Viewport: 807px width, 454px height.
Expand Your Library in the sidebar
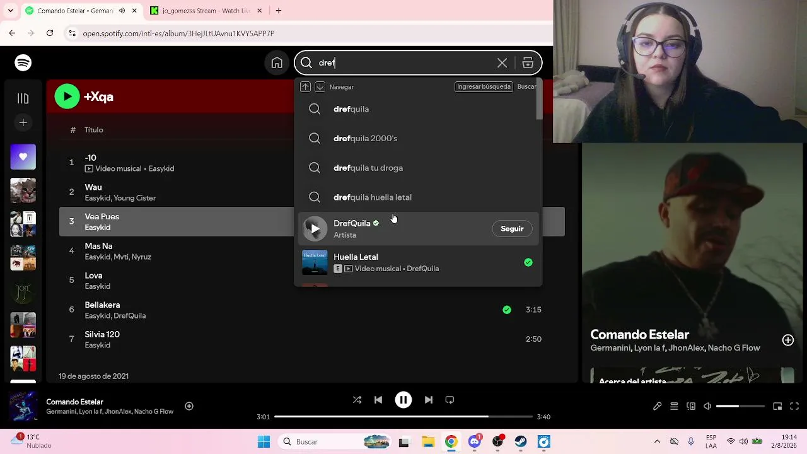[23, 98]
